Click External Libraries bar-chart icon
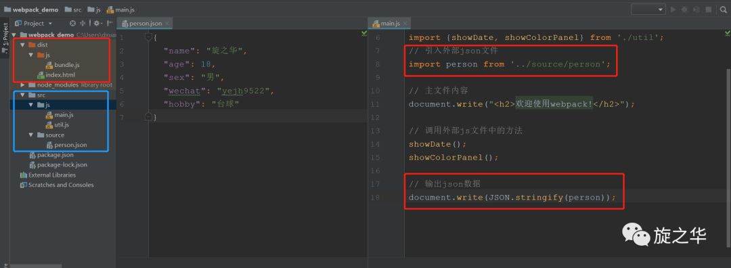The height and width of the screenshot is (268, 731). point(23,175)
